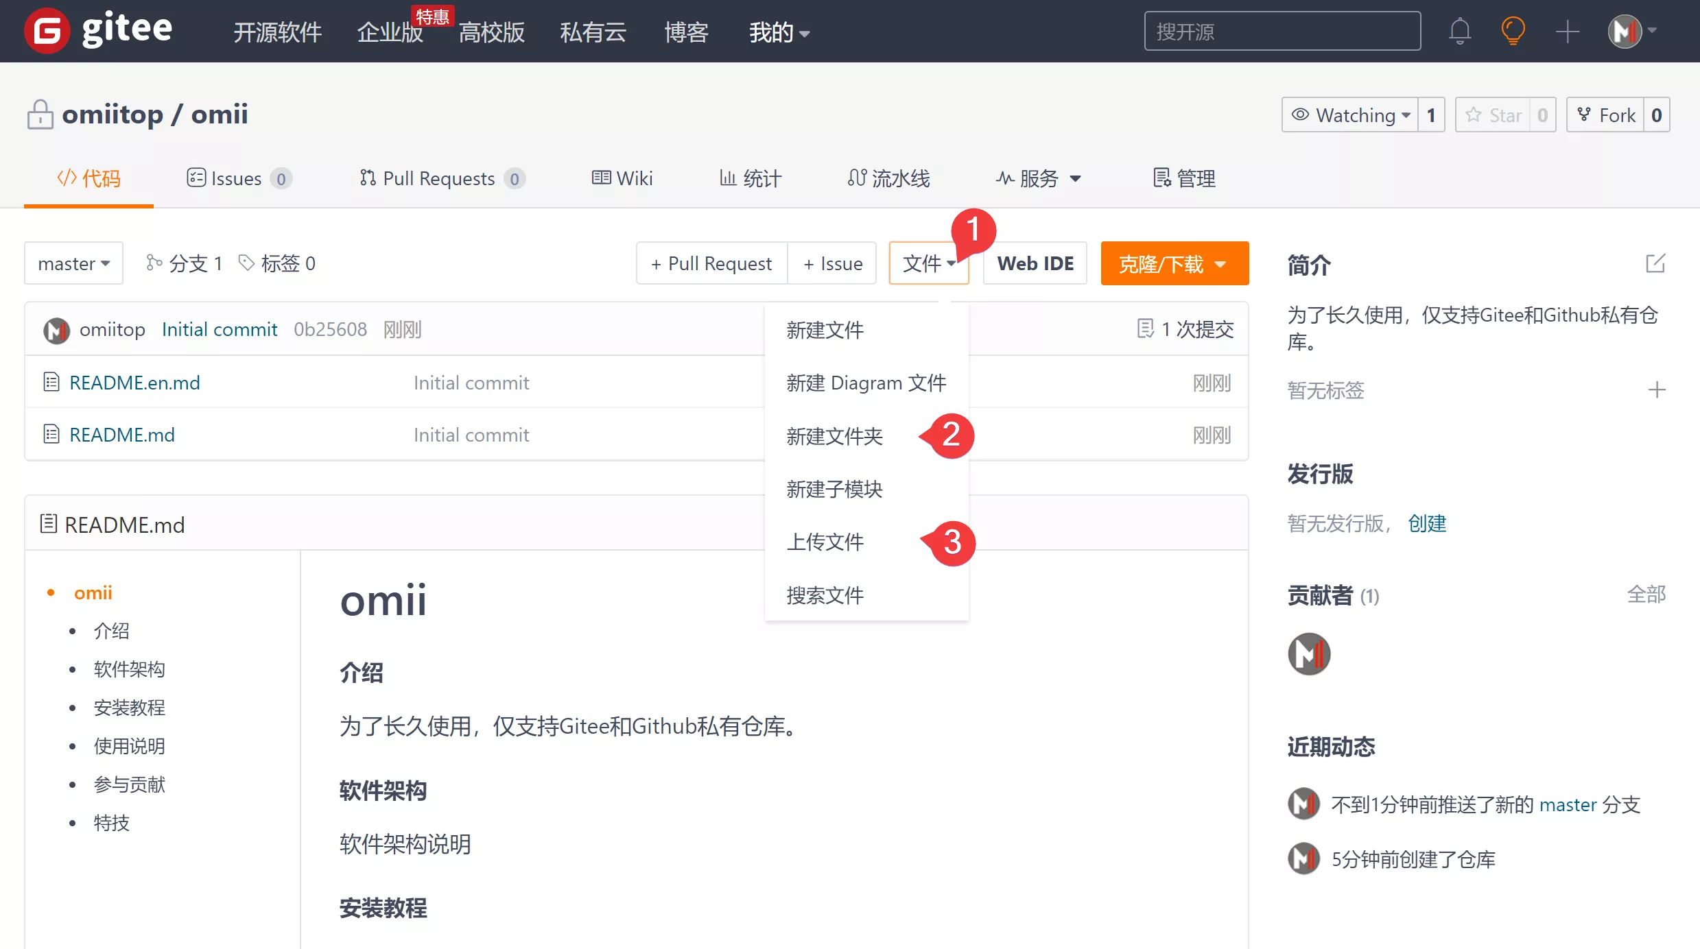Click the lightbulb feedback icon in top bar
This screenshot has height=949, width=1700.
1513,31
